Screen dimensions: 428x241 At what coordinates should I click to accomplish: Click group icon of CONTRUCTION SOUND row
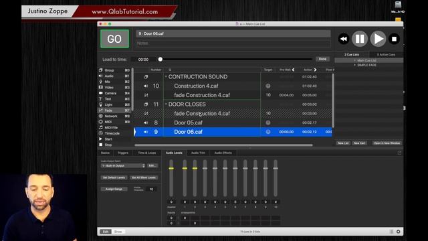point(146,77)
